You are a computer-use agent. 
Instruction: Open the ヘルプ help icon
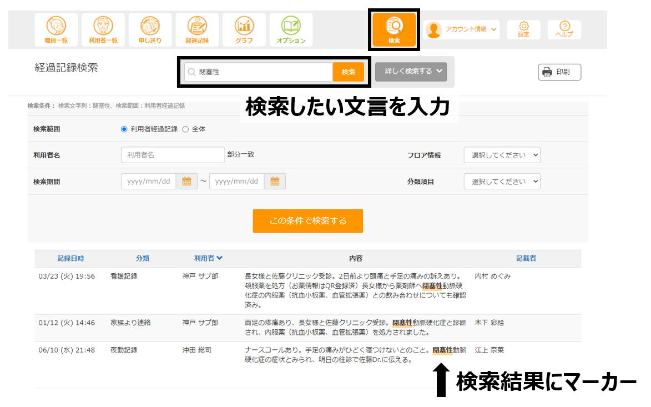pos(564,29)
